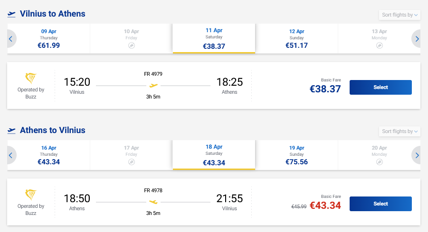
Task: Choose the 12 Apr Sunday €51.17 date tab
Action: [x=296, y=39]
